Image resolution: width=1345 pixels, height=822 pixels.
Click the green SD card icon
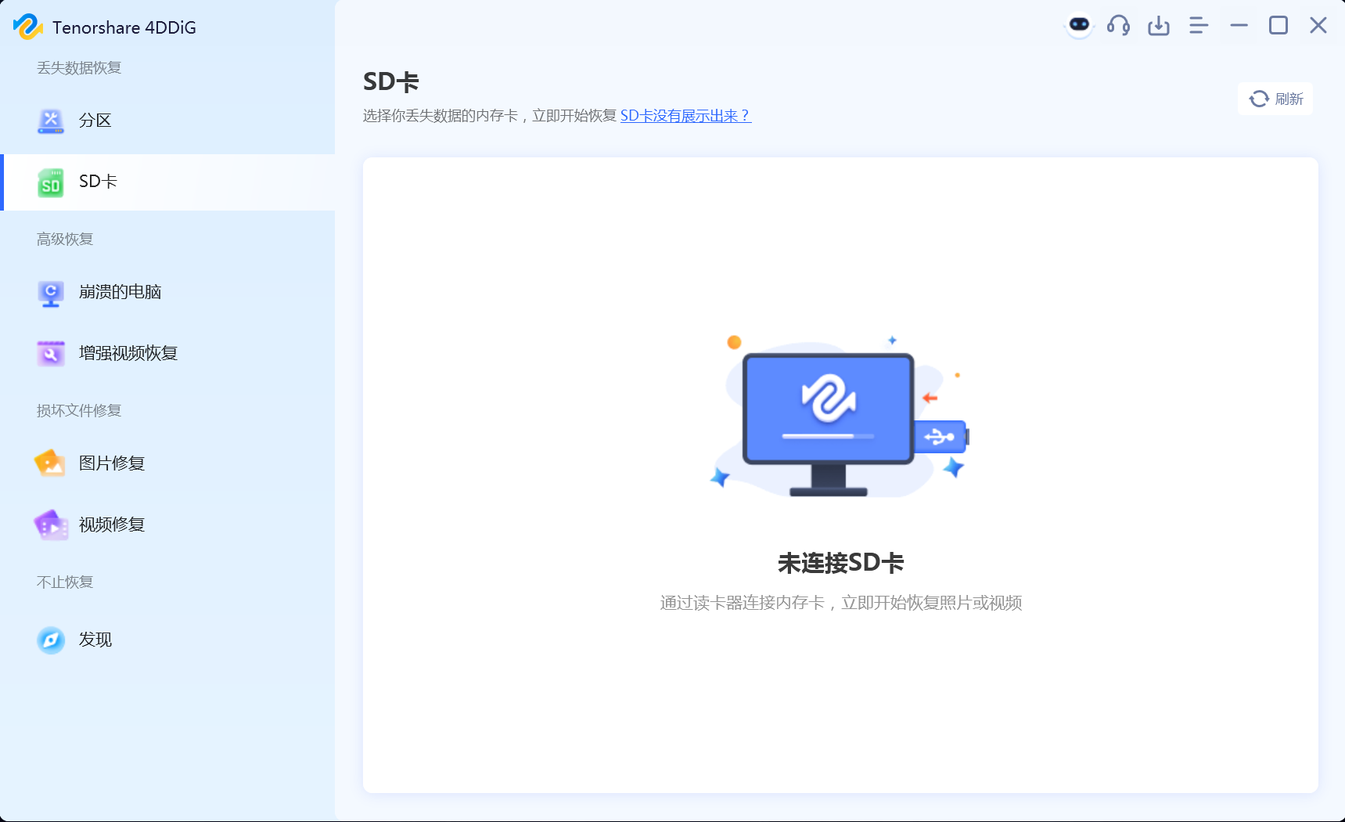[51, 182]
